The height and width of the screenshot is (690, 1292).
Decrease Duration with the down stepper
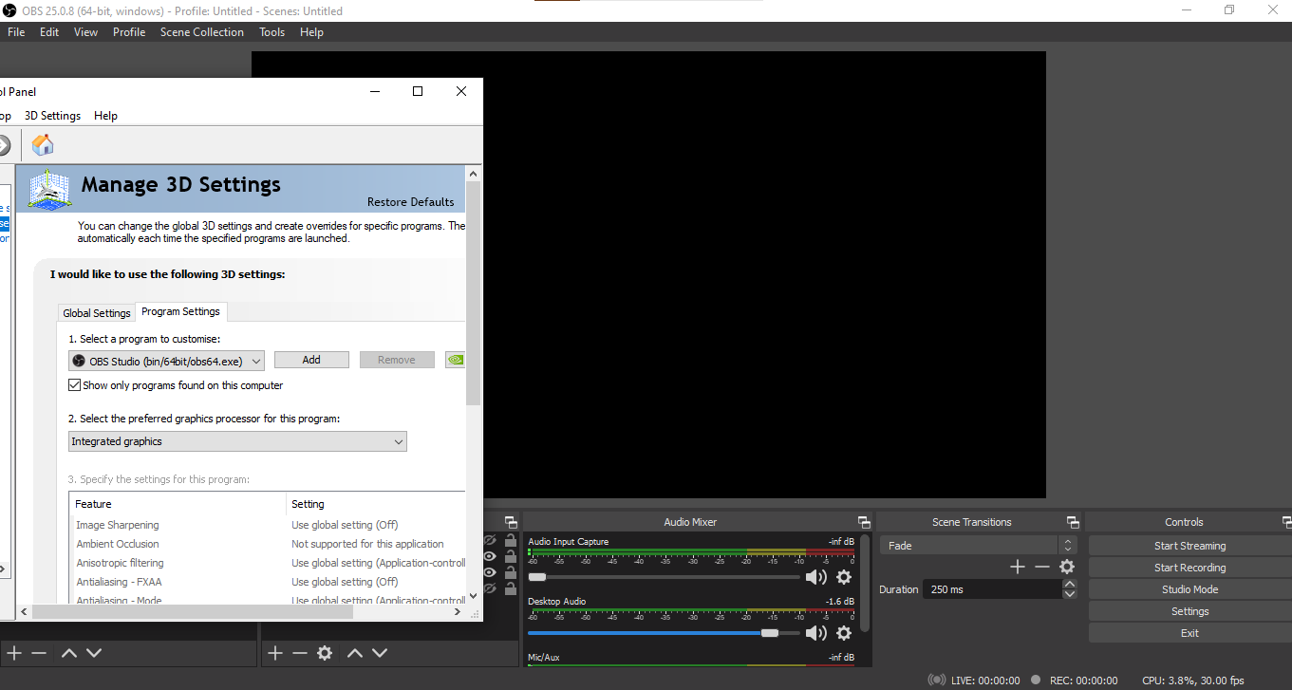(1070, 594)
